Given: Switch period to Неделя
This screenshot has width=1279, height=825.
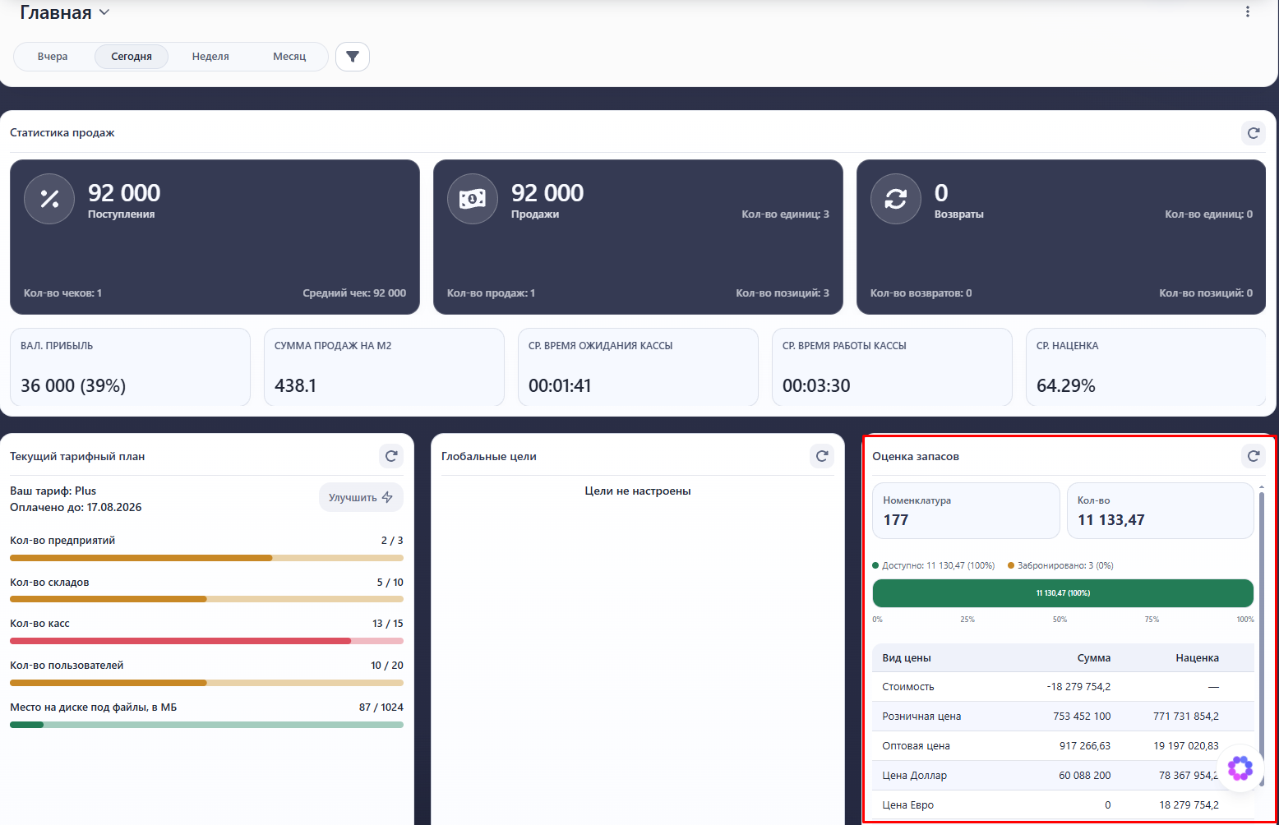Looking at the screenshot, I should click(x=210, y=57).
